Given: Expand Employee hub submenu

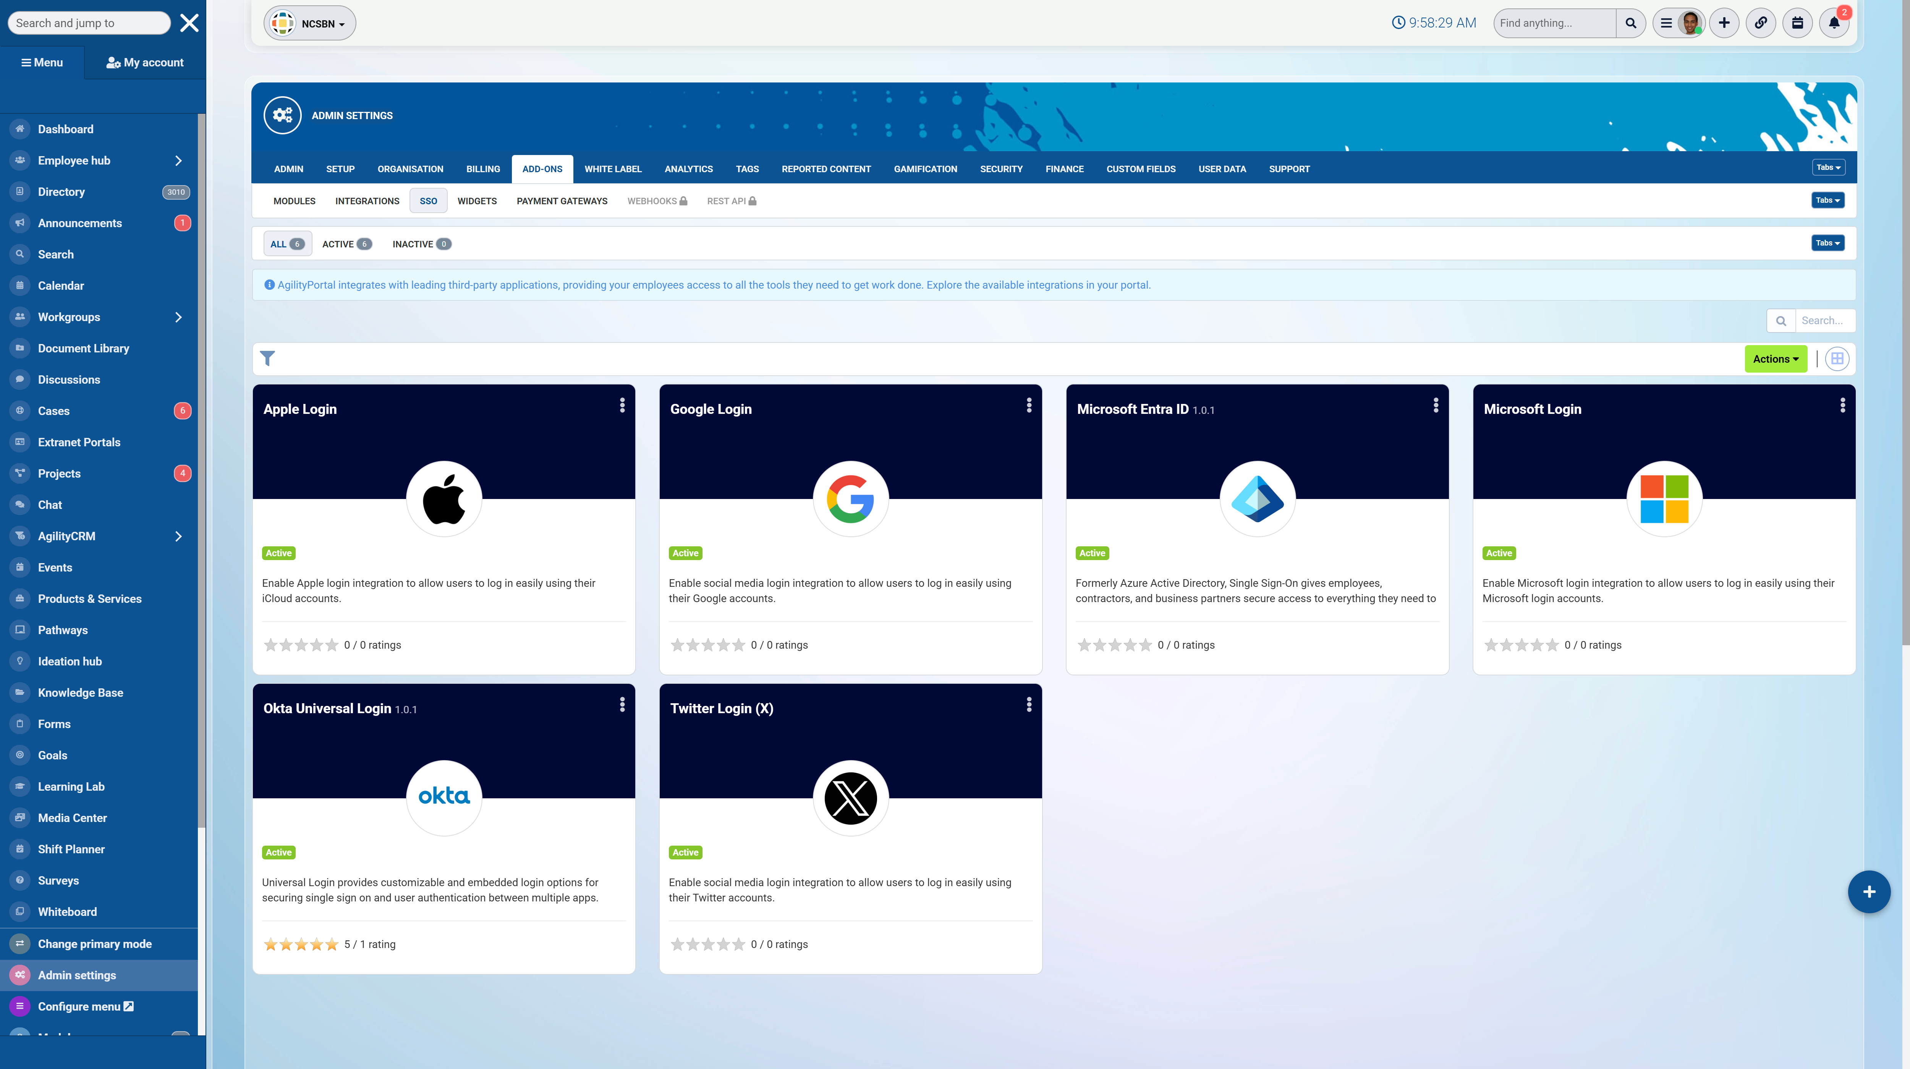Looking at the screenshot, I should tap(178, 160).
